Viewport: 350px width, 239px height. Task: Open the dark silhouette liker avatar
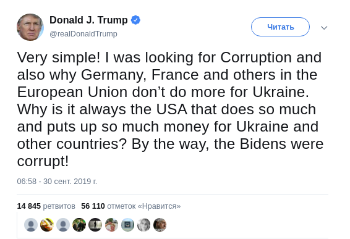coord(95,225)
